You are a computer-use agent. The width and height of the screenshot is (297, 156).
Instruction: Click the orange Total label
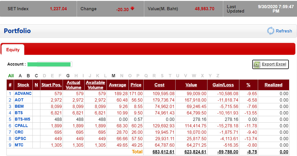[137, 152]
